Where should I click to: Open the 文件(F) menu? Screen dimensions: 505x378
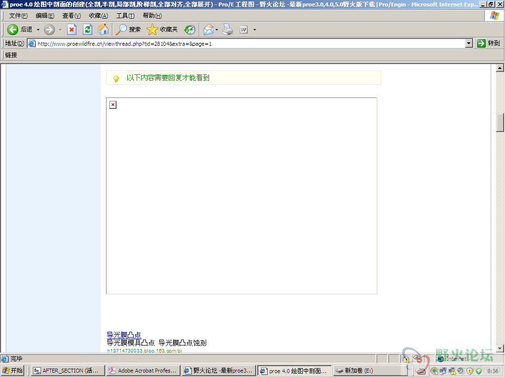point(18,16)
